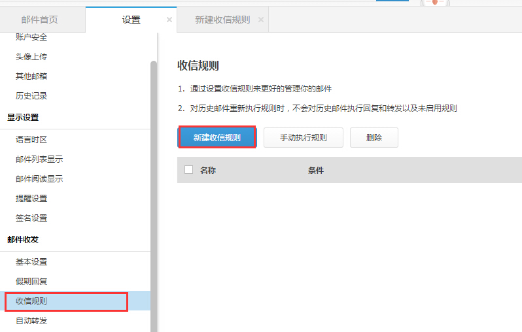Screen dimensions: 522x332
Task: Open 自动转发 settings
Action: point(31,321)
